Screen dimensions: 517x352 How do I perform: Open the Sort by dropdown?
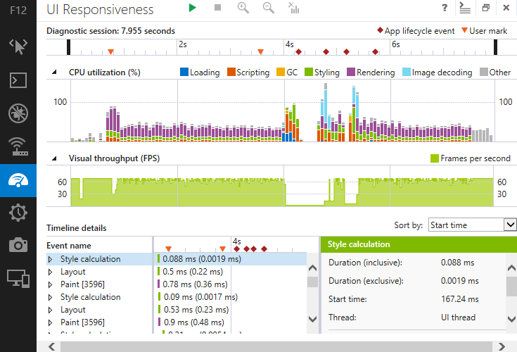[472, 225]
